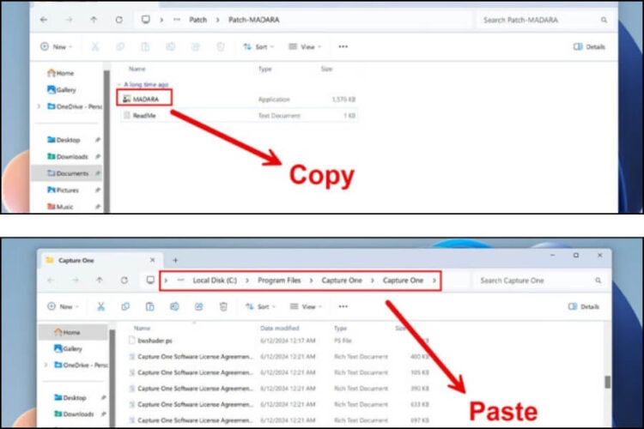Click the Rename icon in Patch-MADARA toolbar
This screenshot has height=429, width=644.
[171, 47]
